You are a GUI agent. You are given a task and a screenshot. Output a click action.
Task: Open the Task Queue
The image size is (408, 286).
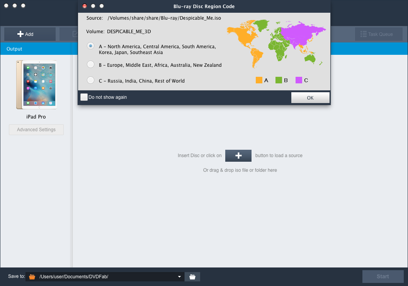click(x=379, y=34)
